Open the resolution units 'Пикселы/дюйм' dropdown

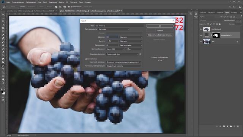tap(131, 45)
